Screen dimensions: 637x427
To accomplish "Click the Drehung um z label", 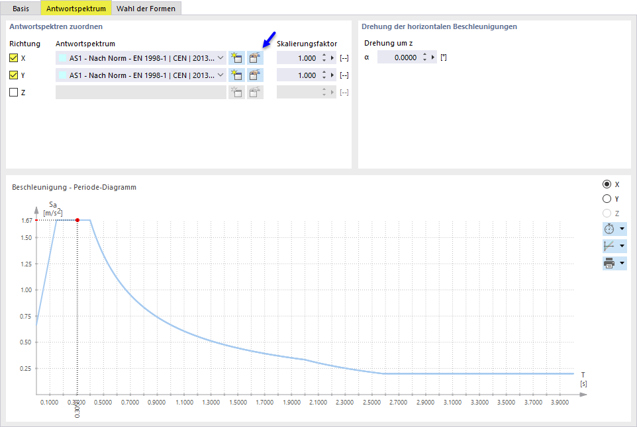I will point(389,43).
